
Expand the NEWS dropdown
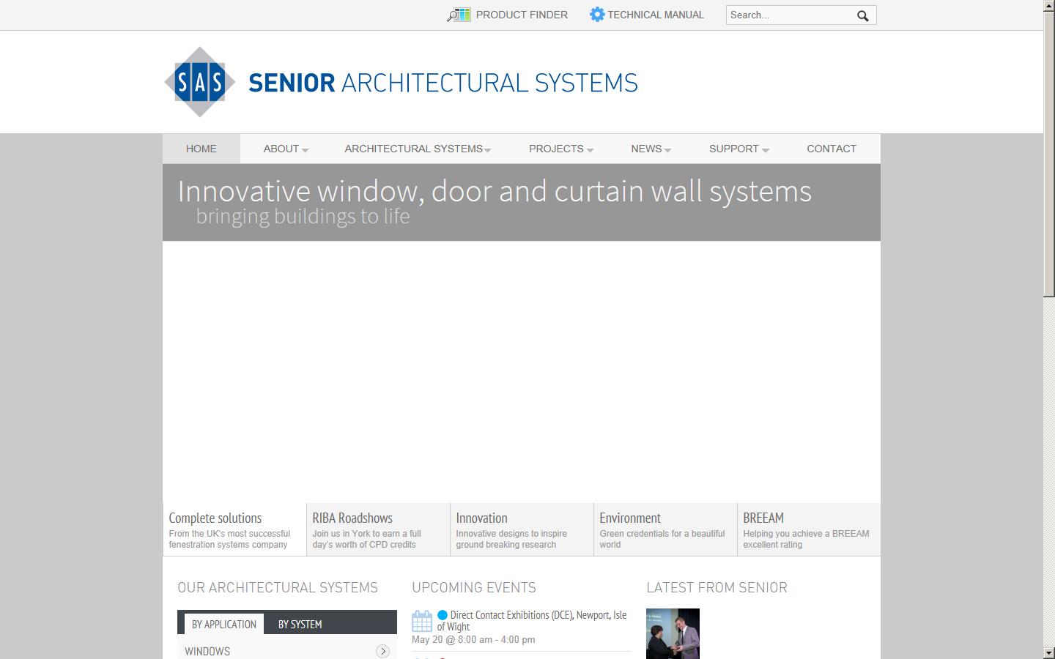647,149
